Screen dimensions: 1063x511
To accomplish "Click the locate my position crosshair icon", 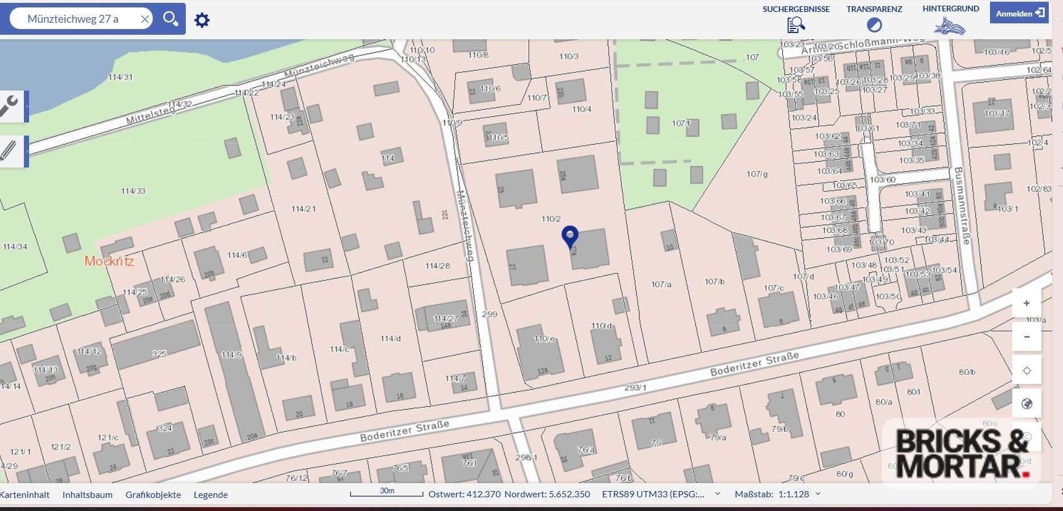I will [x=1027, y=370].
